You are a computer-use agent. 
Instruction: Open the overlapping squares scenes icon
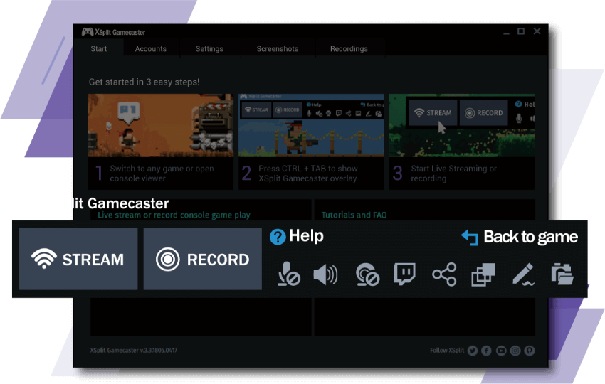click(483, 274)
